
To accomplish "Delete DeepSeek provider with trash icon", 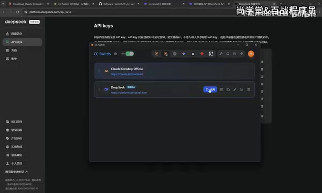I will point(248,90).
